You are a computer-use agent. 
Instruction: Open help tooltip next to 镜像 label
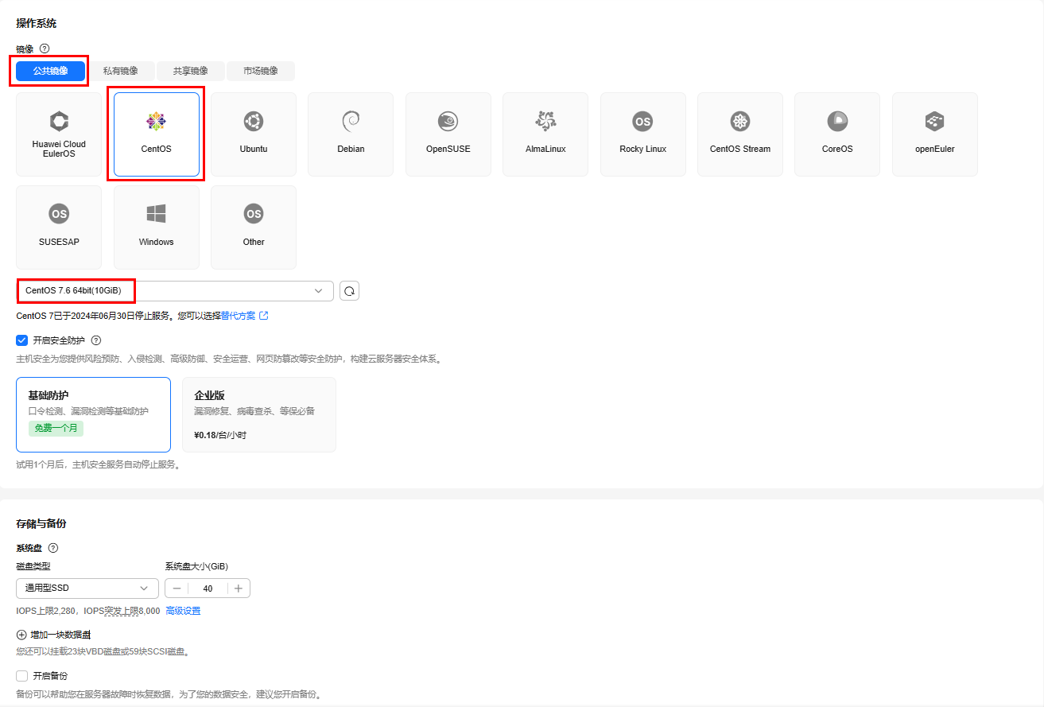[45, 49]
